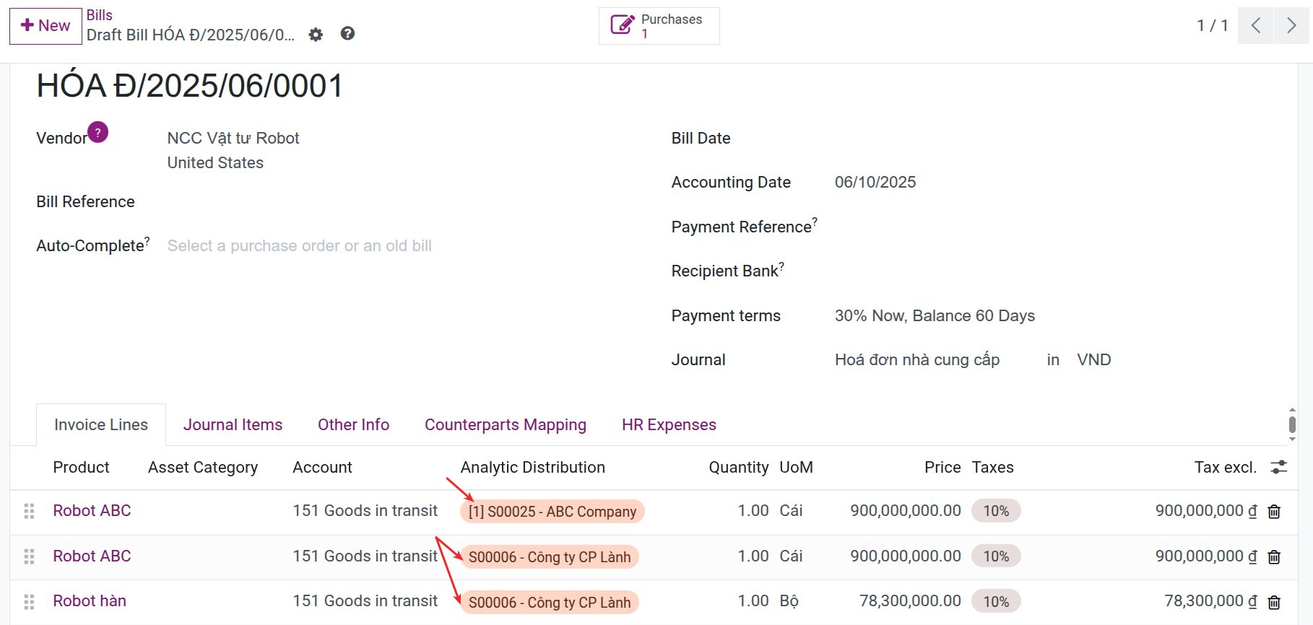1313x625 pixels.
Task: Sort by Asset Category column header
Action: coord(203,468)
